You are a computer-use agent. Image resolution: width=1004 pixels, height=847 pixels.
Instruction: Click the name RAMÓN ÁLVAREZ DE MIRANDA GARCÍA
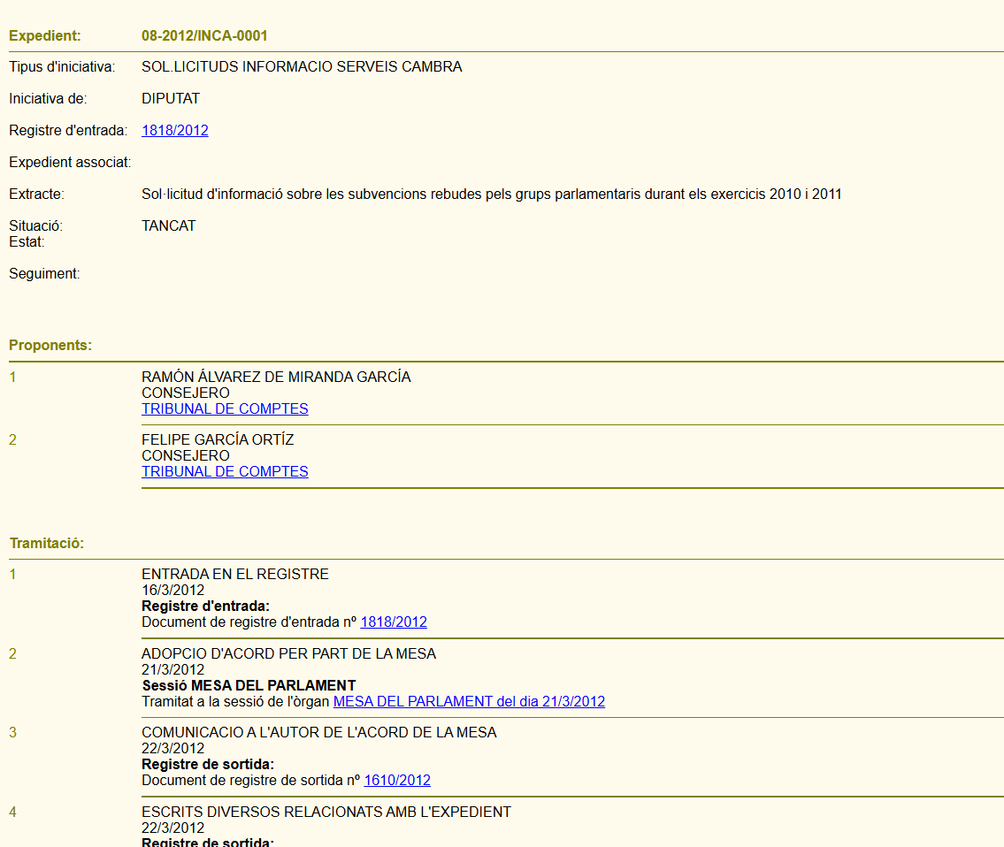276,378
